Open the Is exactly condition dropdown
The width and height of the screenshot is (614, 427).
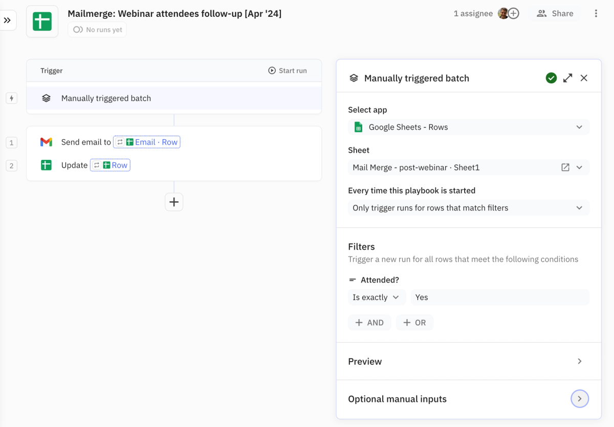coord(377,297)
